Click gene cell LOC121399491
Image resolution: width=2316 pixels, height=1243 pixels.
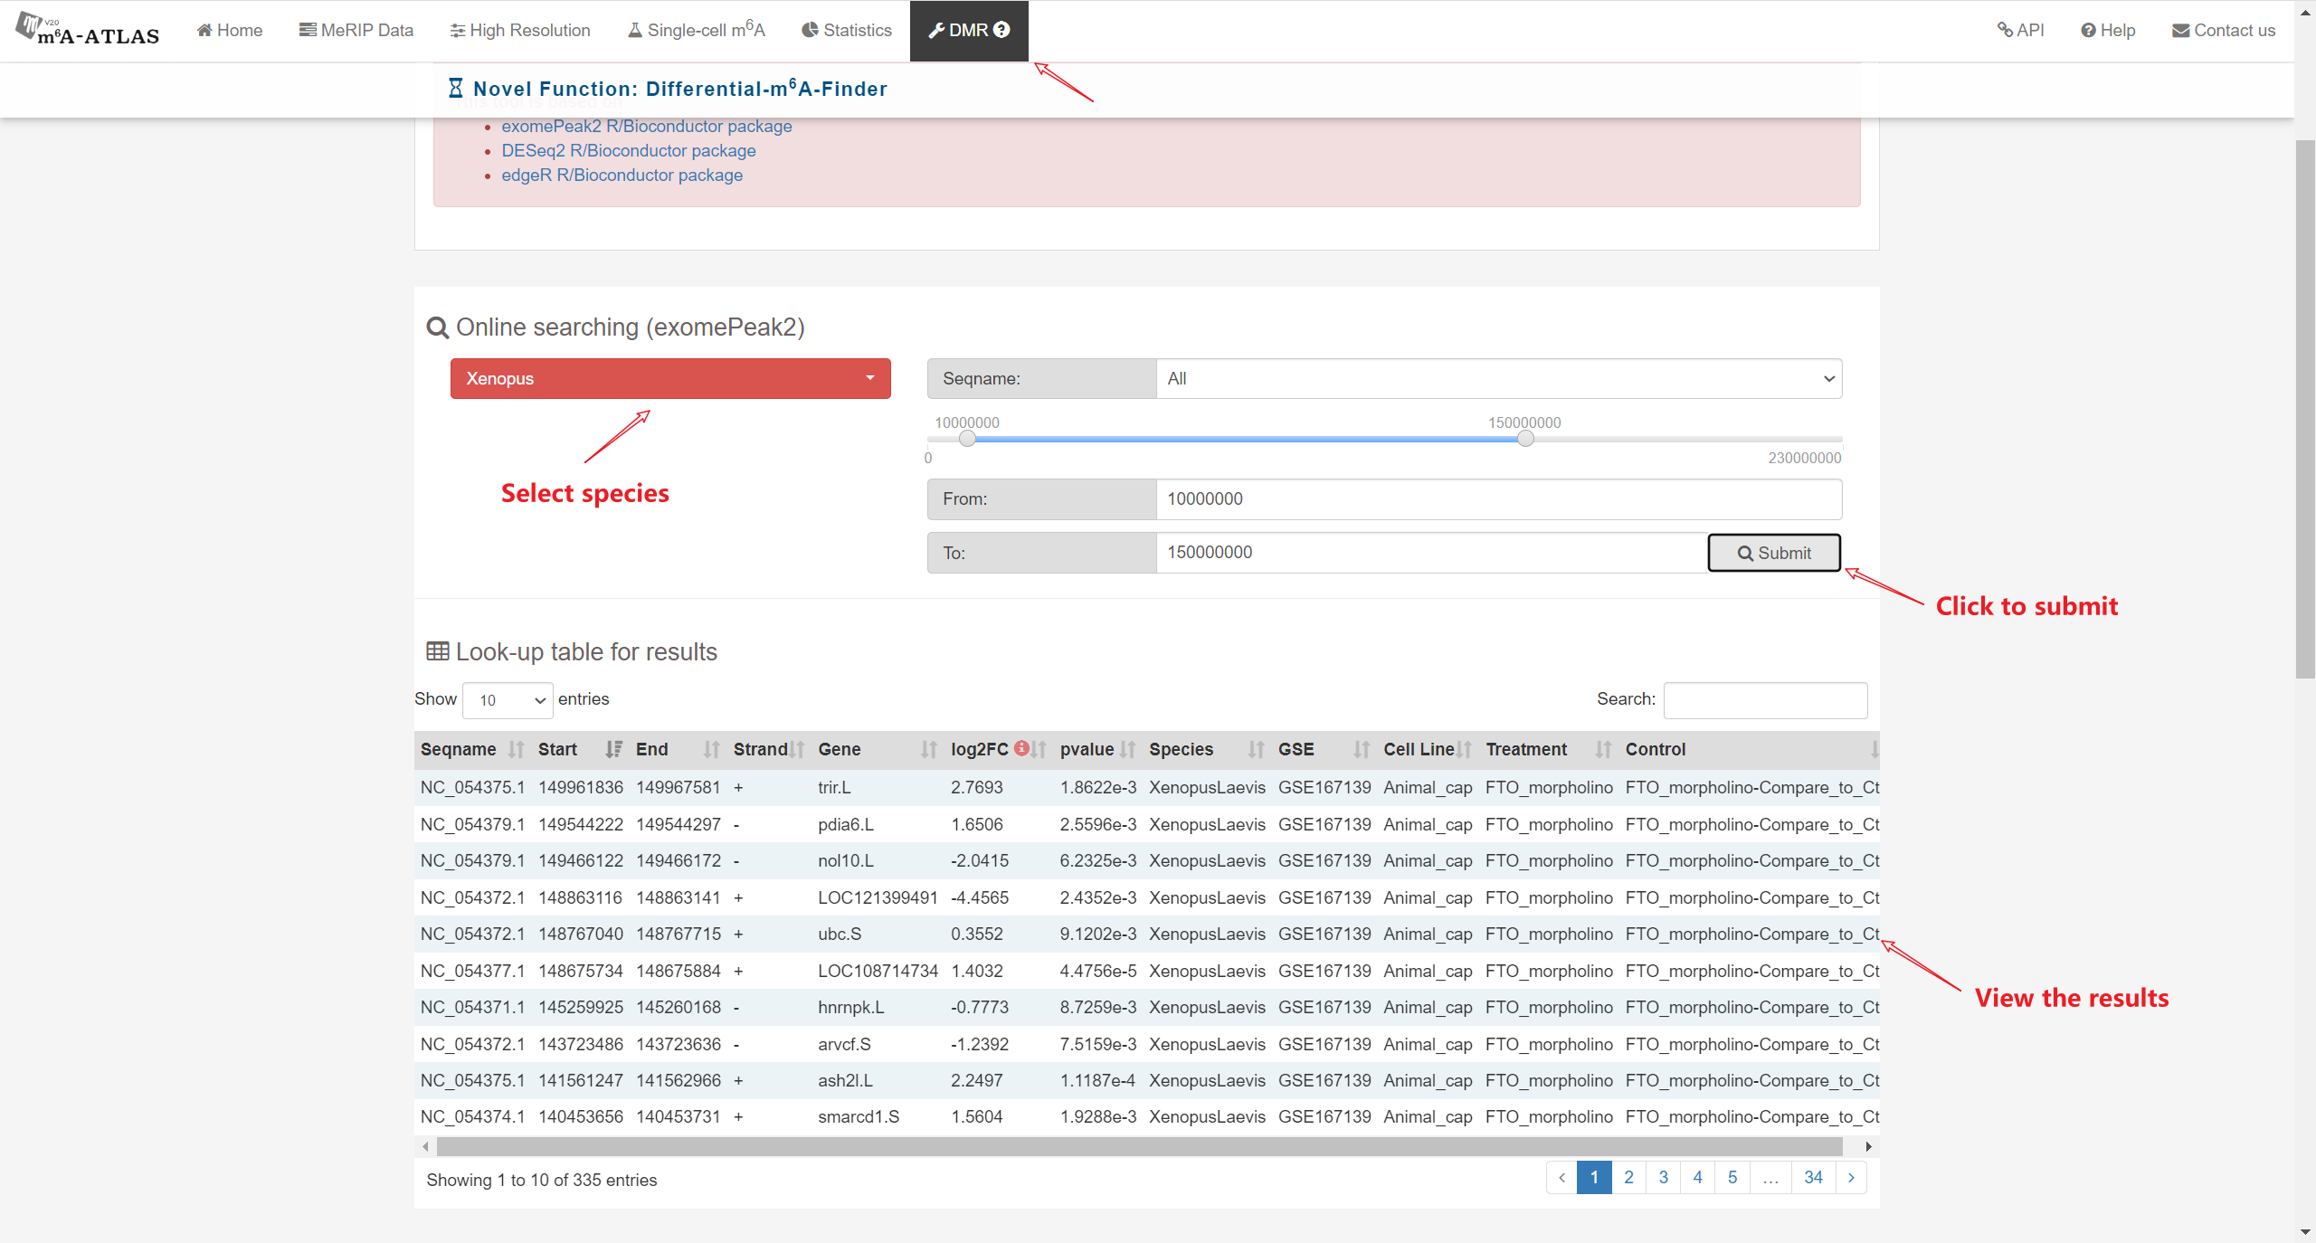878,897
